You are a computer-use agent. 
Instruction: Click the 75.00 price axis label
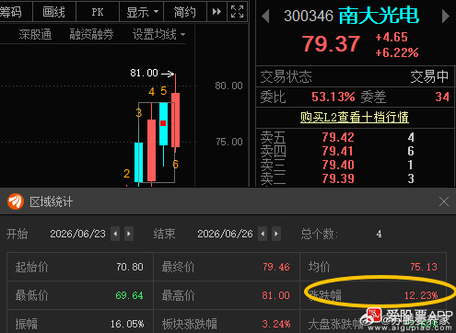229,142
